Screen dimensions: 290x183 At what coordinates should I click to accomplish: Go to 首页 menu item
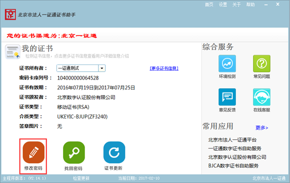tap(209, 4)
